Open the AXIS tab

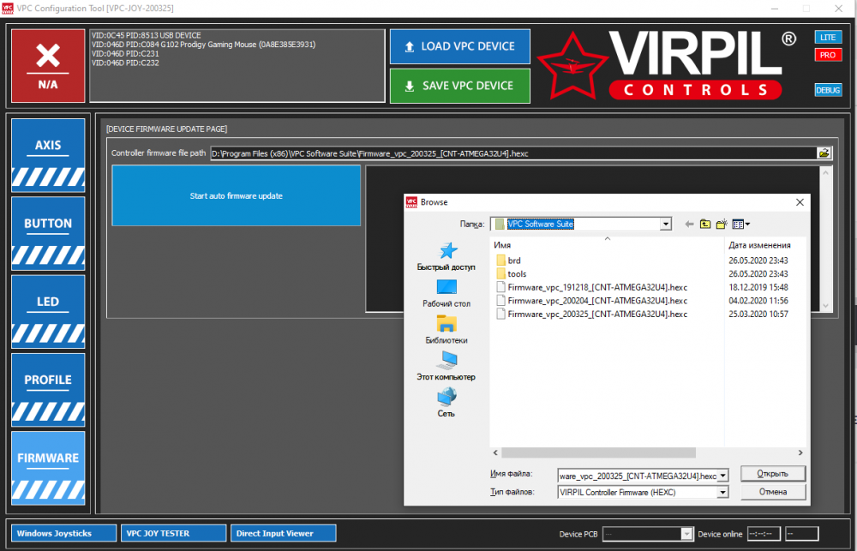tap(48, 155)
